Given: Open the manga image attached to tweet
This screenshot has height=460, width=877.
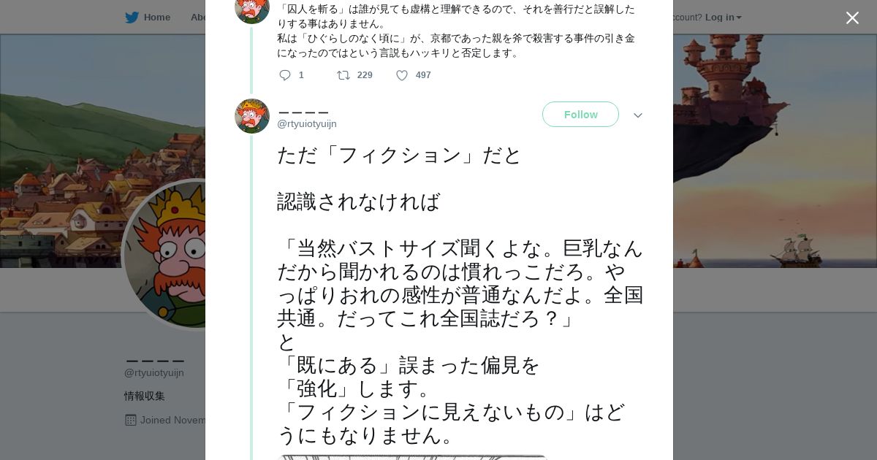Looking at the screenshot, I should click(413, 456).
